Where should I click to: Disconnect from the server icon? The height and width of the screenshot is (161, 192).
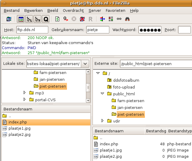(x=82, y=19)
